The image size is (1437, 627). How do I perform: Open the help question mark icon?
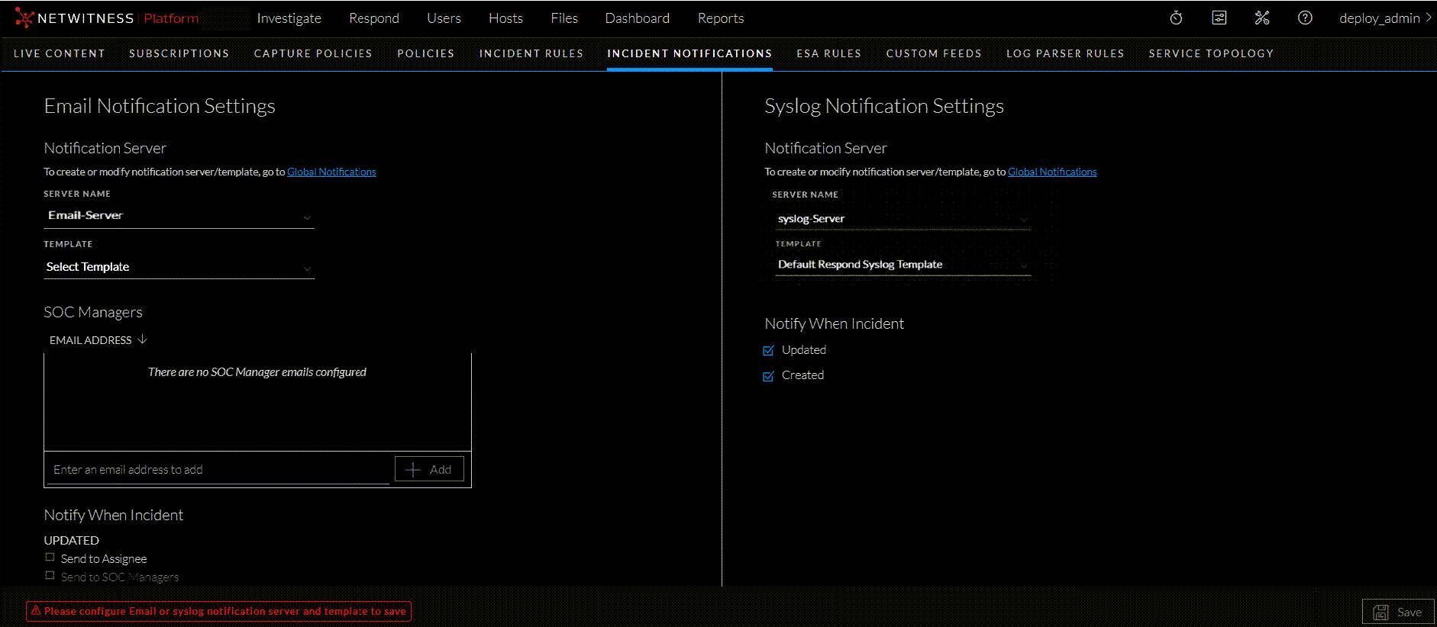[1305, 18]
